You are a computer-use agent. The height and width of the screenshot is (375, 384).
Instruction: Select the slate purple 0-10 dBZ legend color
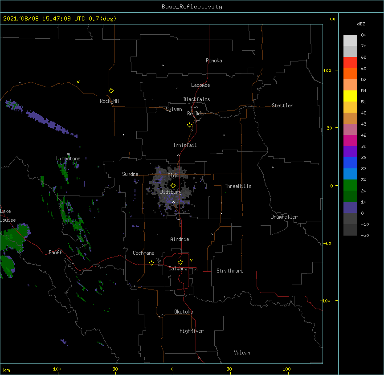[350, 208]
